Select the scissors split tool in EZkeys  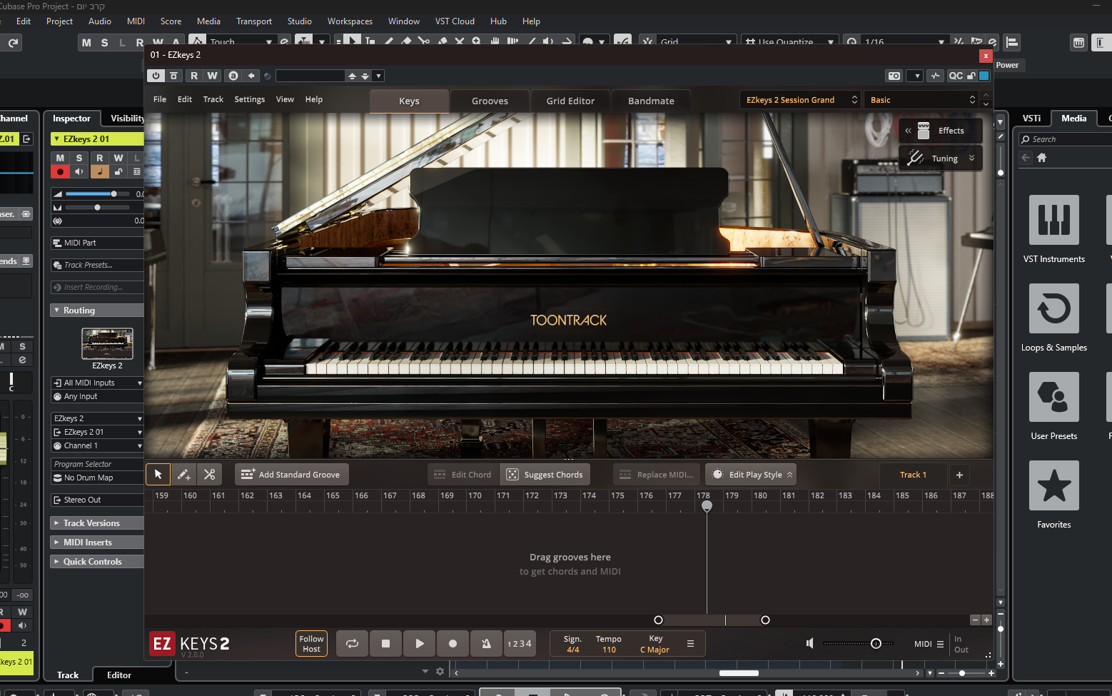pyautogui.click(x=209, y=475)
